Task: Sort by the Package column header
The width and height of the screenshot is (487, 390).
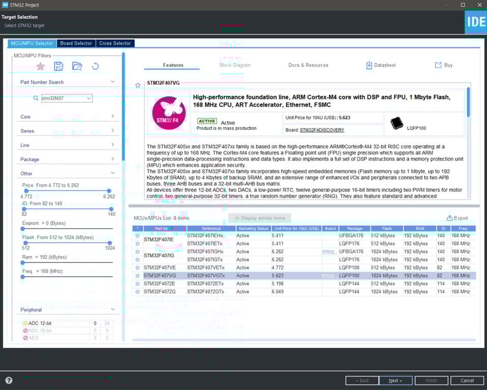Action: (x=354, y=229)
